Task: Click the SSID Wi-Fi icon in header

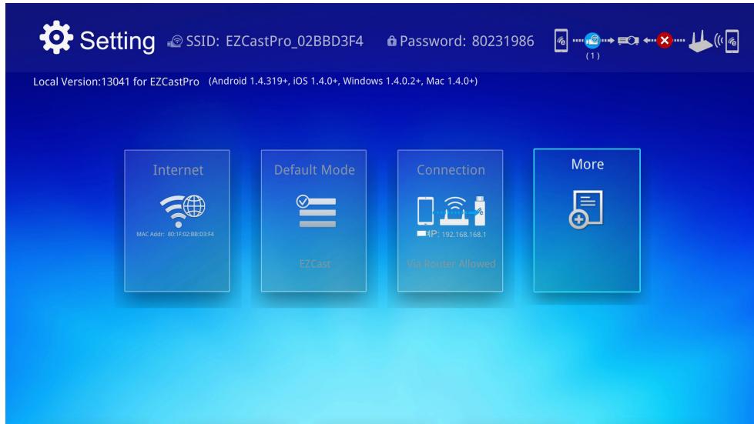Action: tap(175, 42)
